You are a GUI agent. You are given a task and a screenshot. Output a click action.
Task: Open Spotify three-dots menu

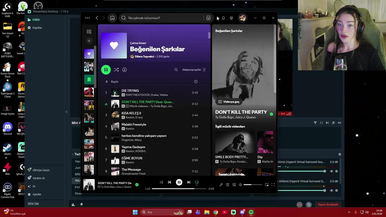87,18
